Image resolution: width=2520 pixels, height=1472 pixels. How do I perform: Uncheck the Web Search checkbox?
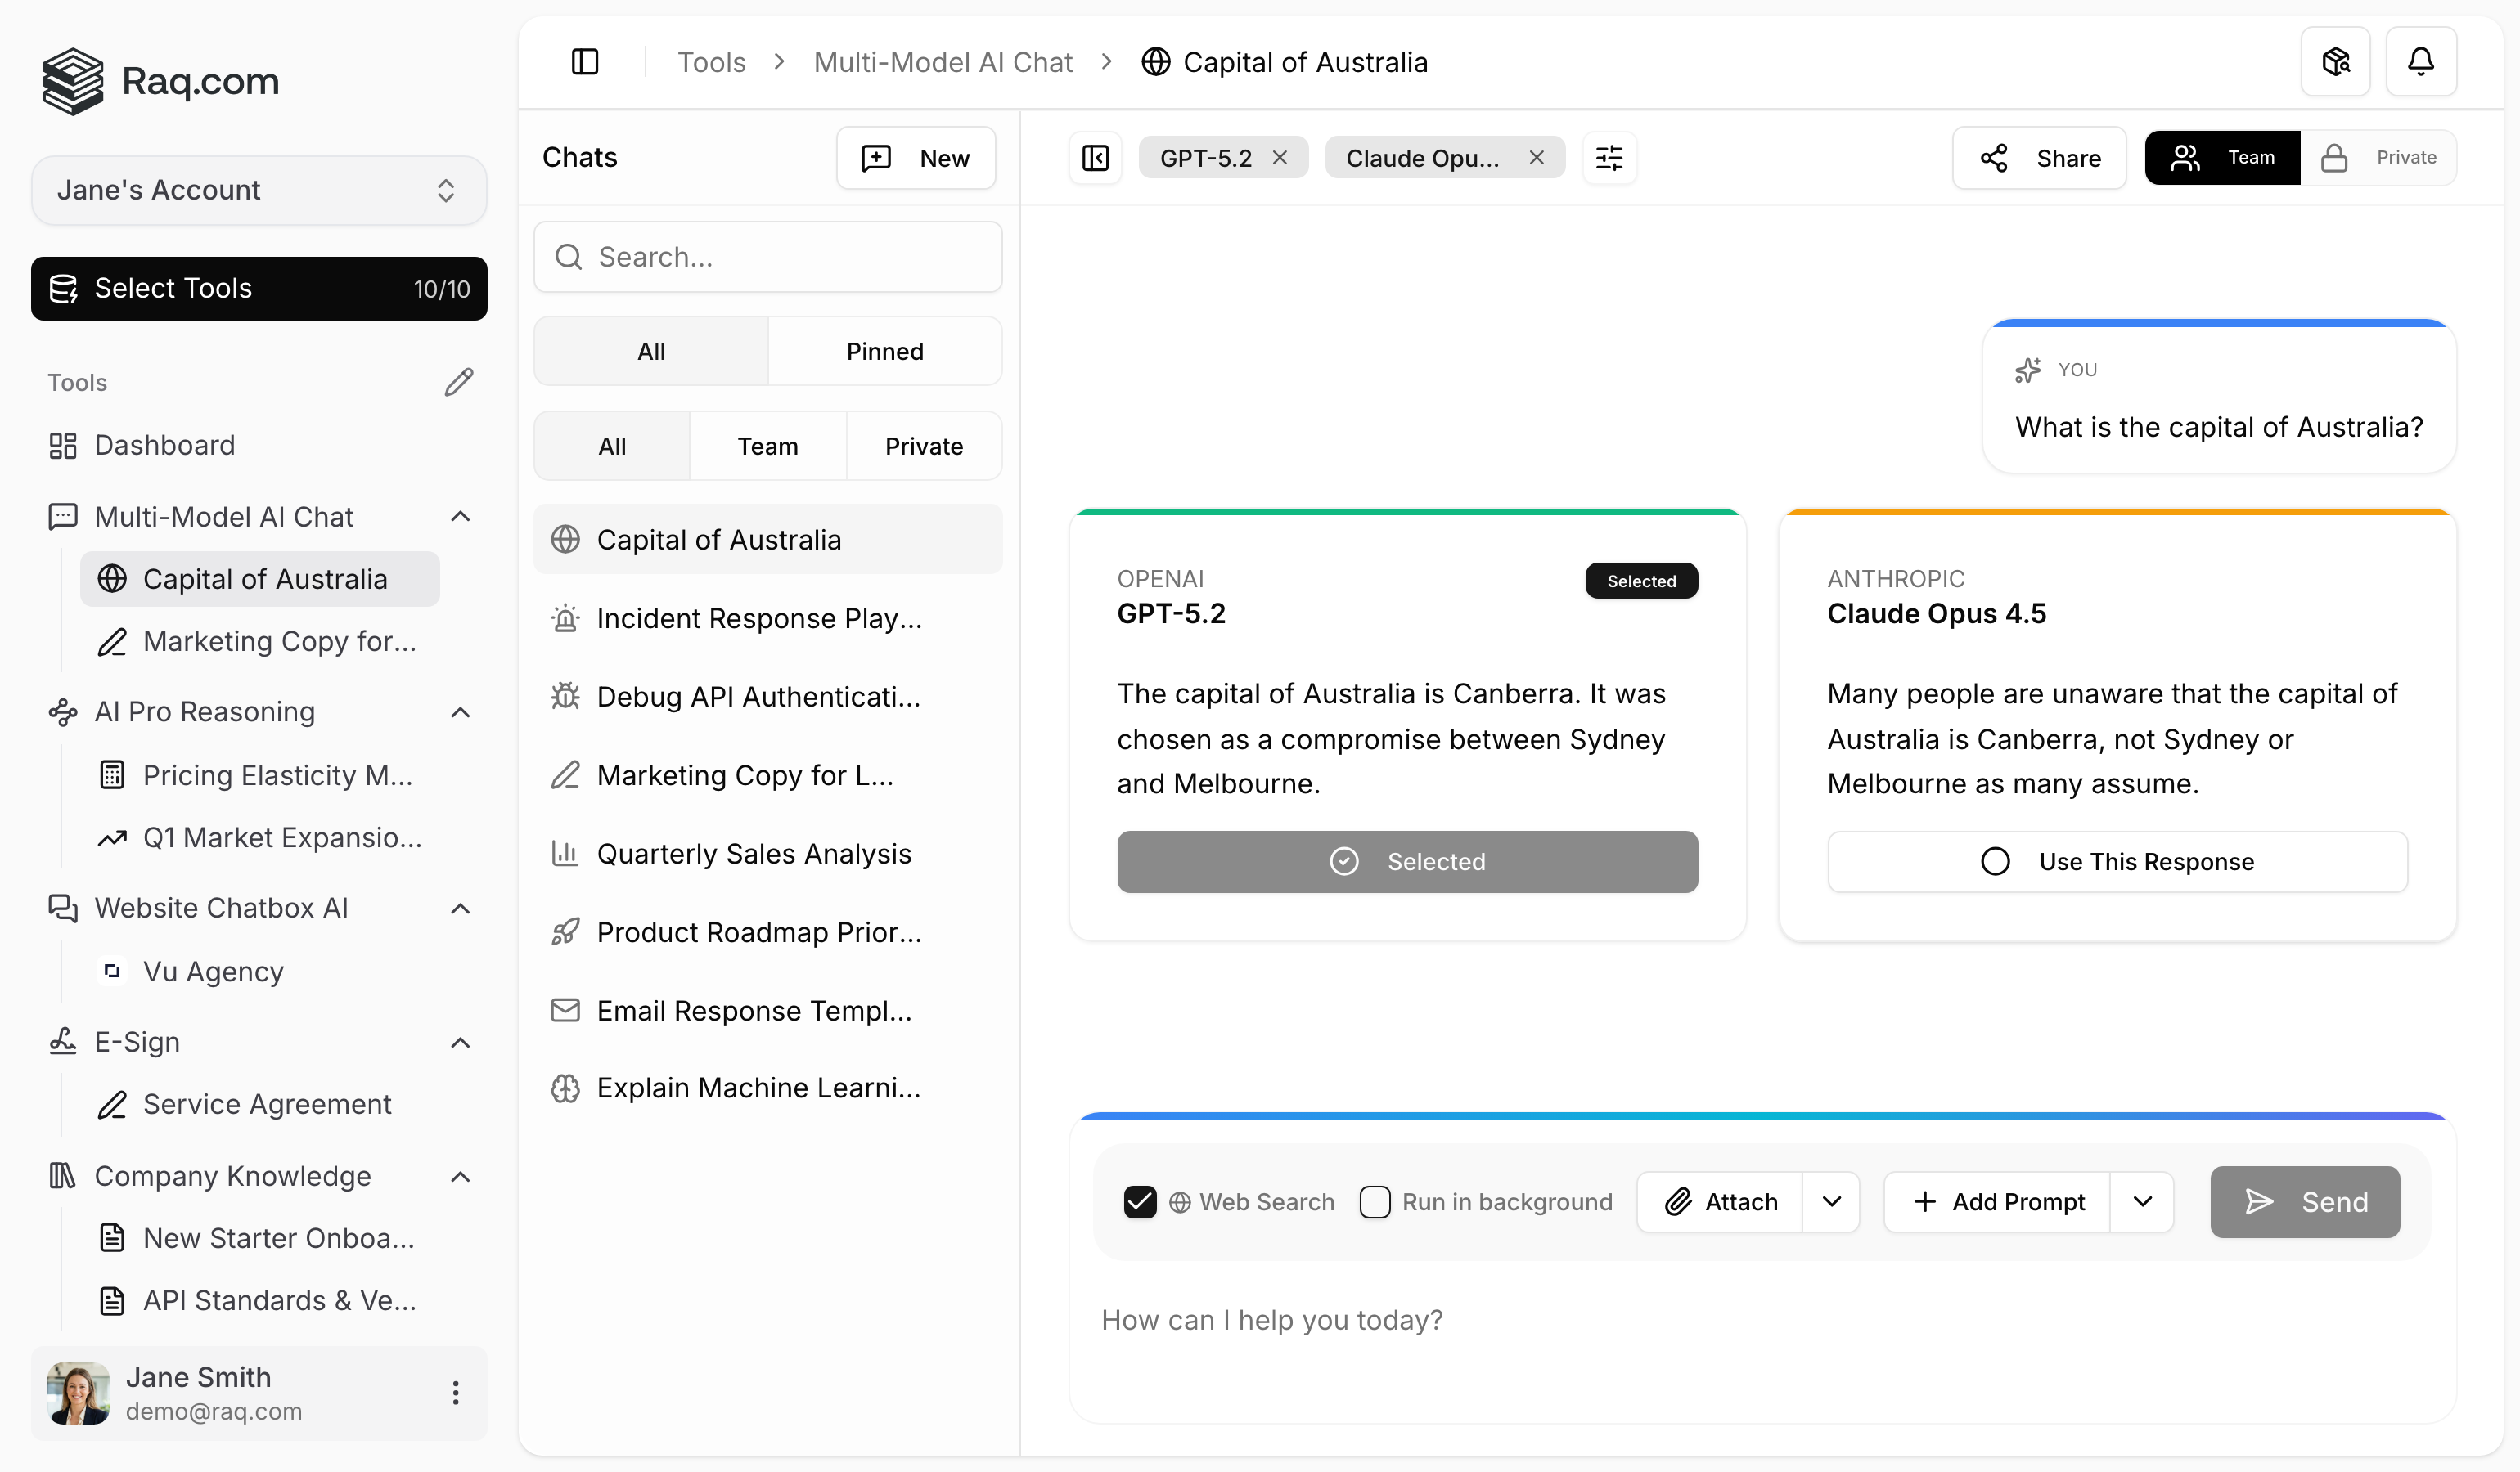pyautogui.click(x=1140, y=1201)
